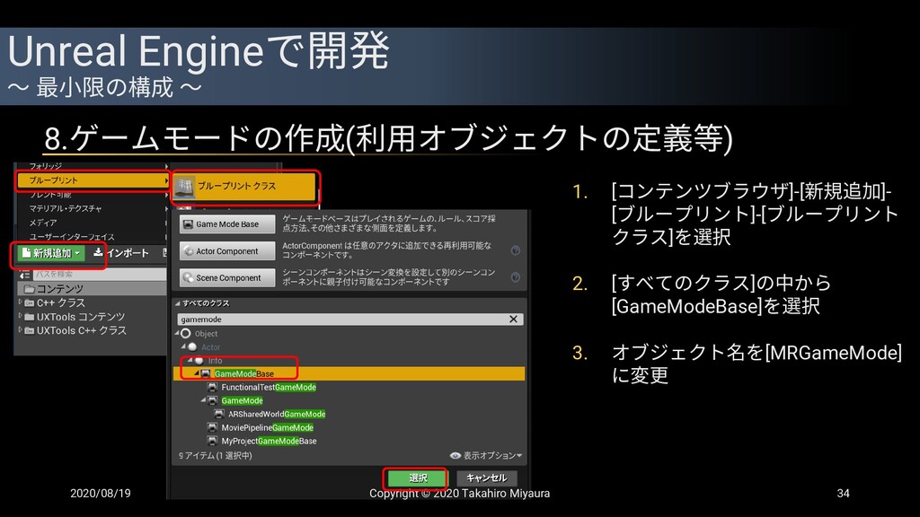Viewport: 920px width, 517px height.
Task: Click the sources panel toggle icon beside path search
Action: pos(24,275)
